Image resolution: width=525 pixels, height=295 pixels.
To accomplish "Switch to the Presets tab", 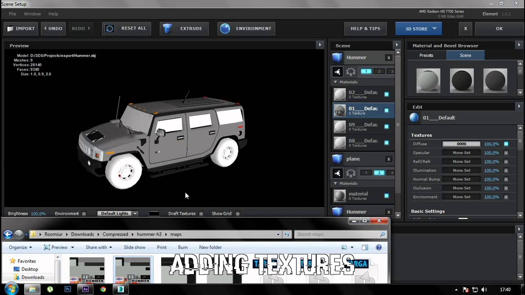I will pyautogui.click(x=427, y=55).
